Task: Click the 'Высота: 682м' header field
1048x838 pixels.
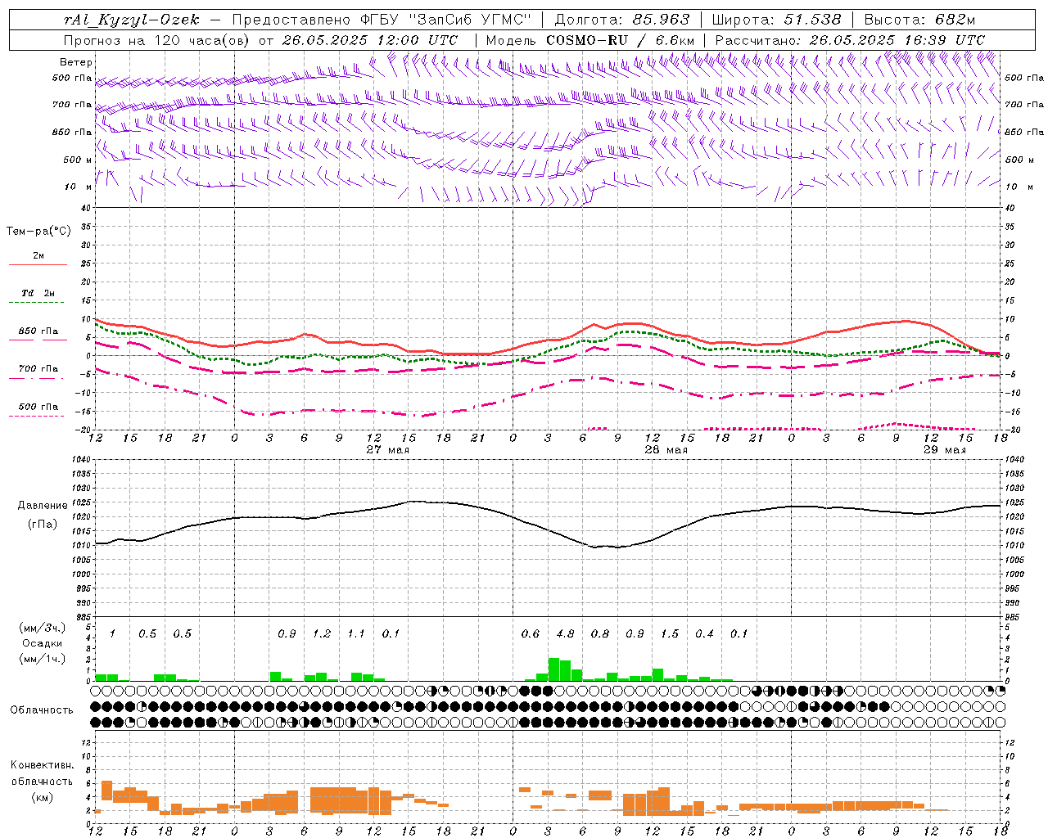Action: (919, 20)
